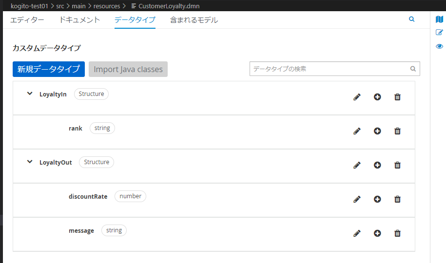Click the number badge beside discountRate
This screenshot has height=263, width=446.
point(130,196)
